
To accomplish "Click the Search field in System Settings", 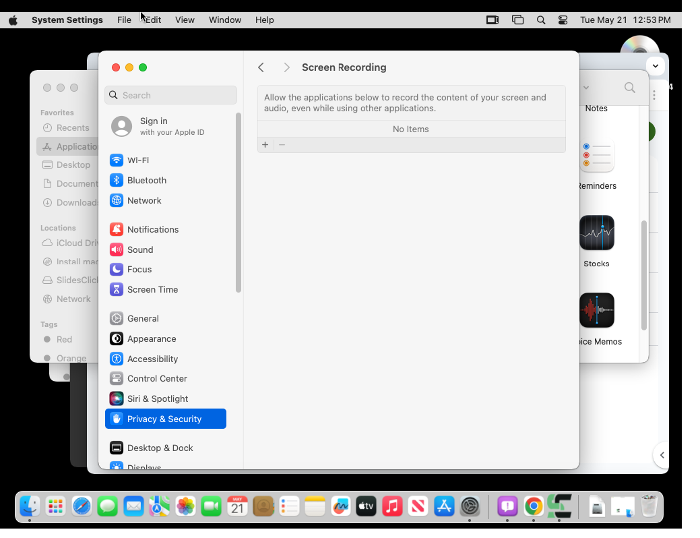I will point(170,95).
